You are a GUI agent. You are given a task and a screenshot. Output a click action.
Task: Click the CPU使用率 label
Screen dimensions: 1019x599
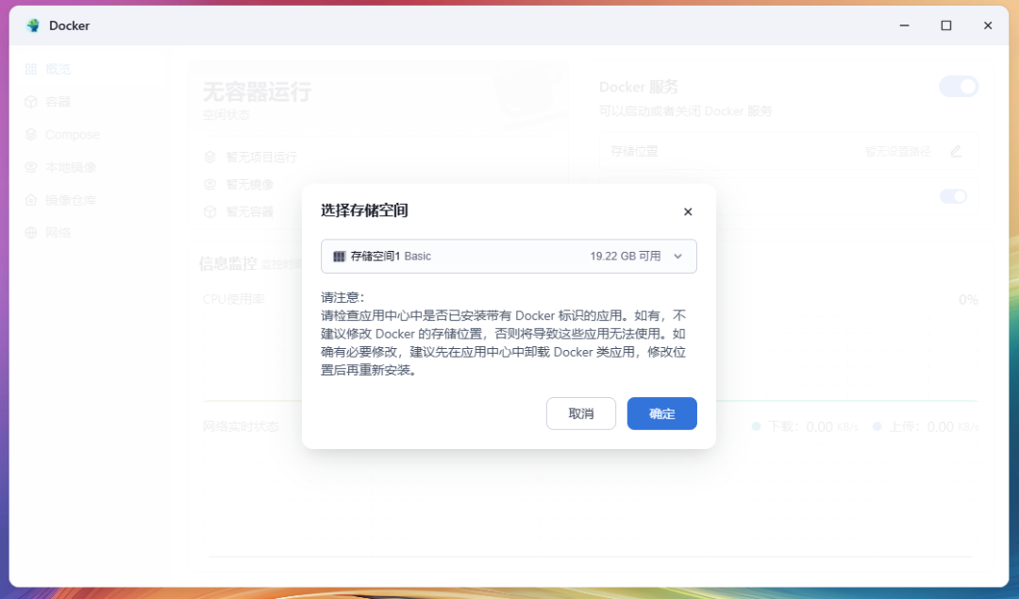pyautogui.click(x=234, y=300)
